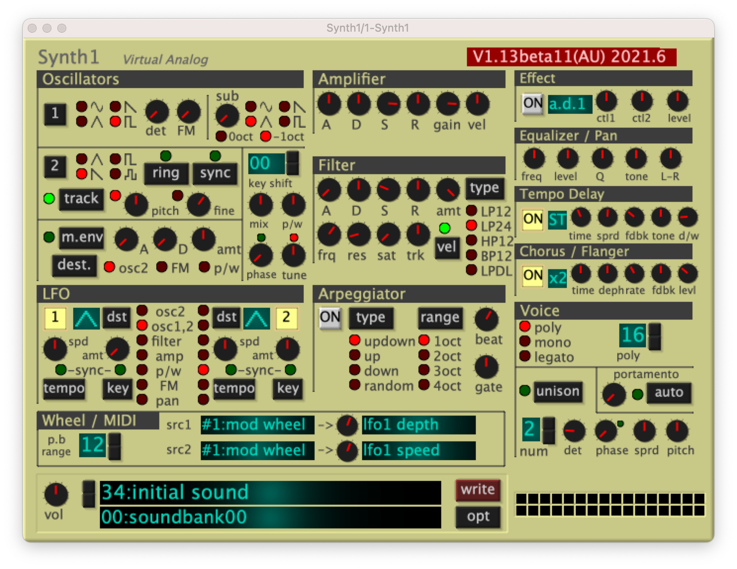Select legato voice mode
Screen dimensions: 737x569
point(525,356)
